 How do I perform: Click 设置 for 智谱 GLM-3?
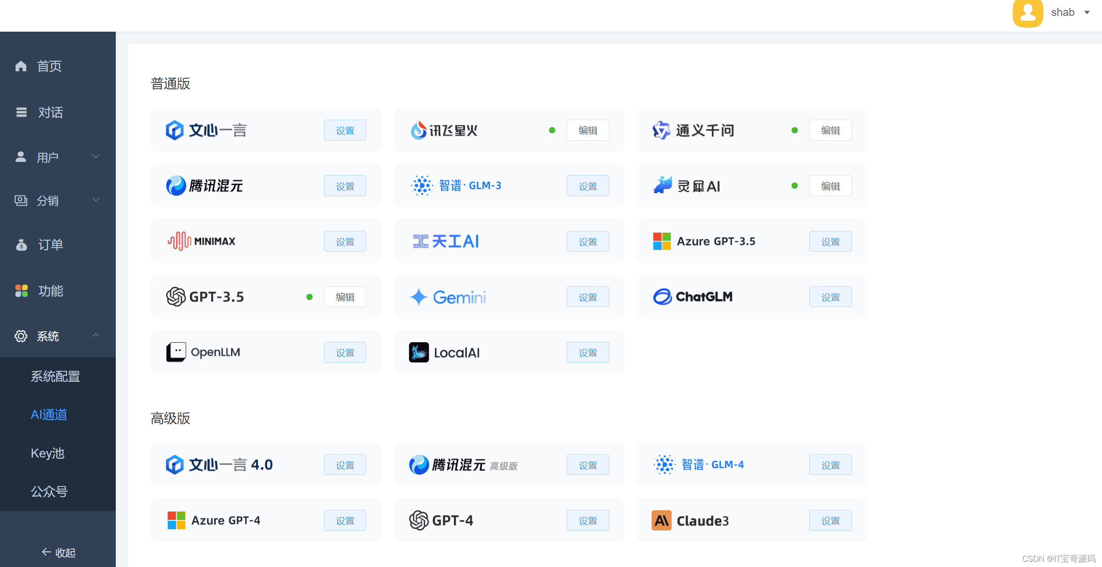588,186
